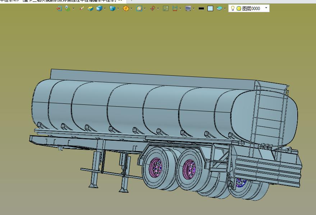316x215 pixels.
Task: Click the exit icon with red arrow
Action: [x=59, y=9]
